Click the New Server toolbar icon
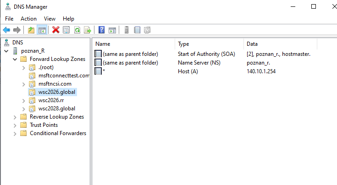 click(x=127, y=30)
